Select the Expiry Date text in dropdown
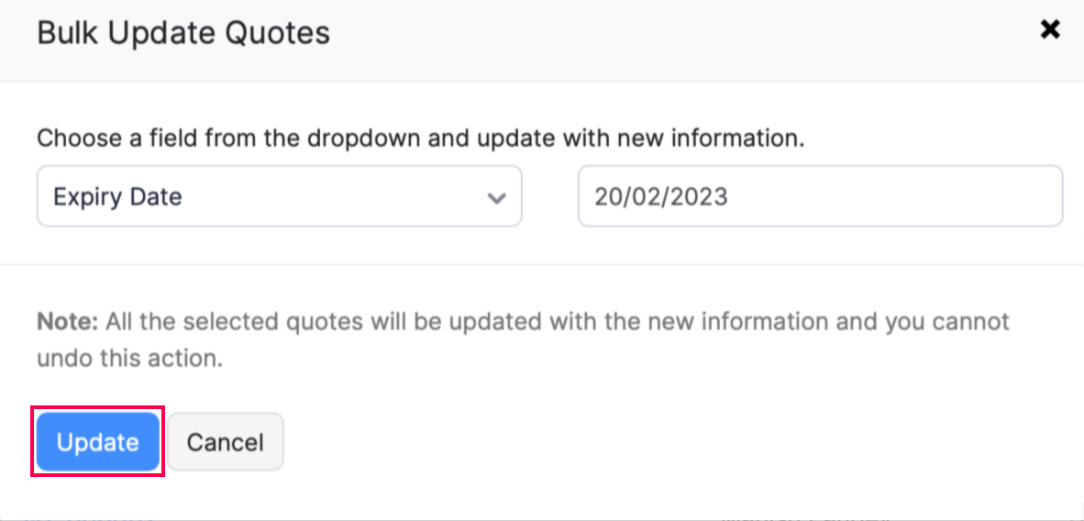The width and height of the screenshot is (1084, 521). tap(117, 197)
